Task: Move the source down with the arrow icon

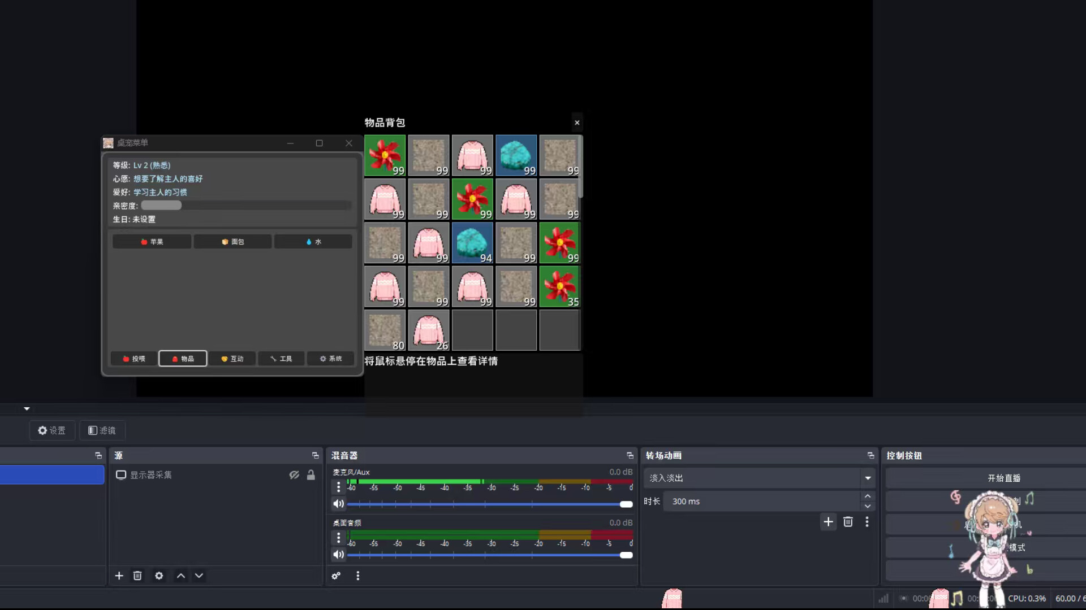Action: coord(199,576)
